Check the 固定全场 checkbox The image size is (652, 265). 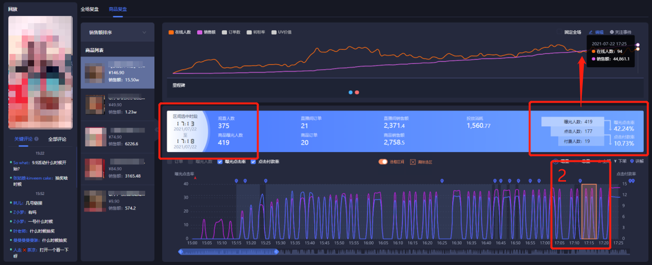tap(560, 32)
